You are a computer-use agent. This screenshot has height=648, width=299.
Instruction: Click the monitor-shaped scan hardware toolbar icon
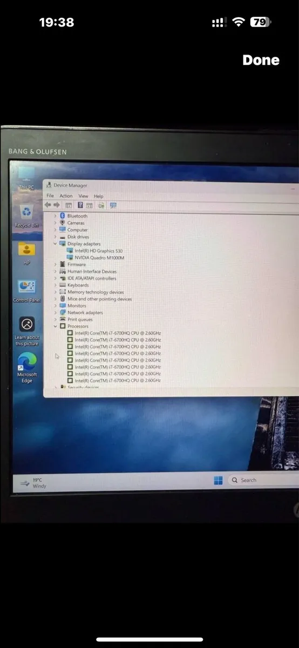tap(113, 205)
